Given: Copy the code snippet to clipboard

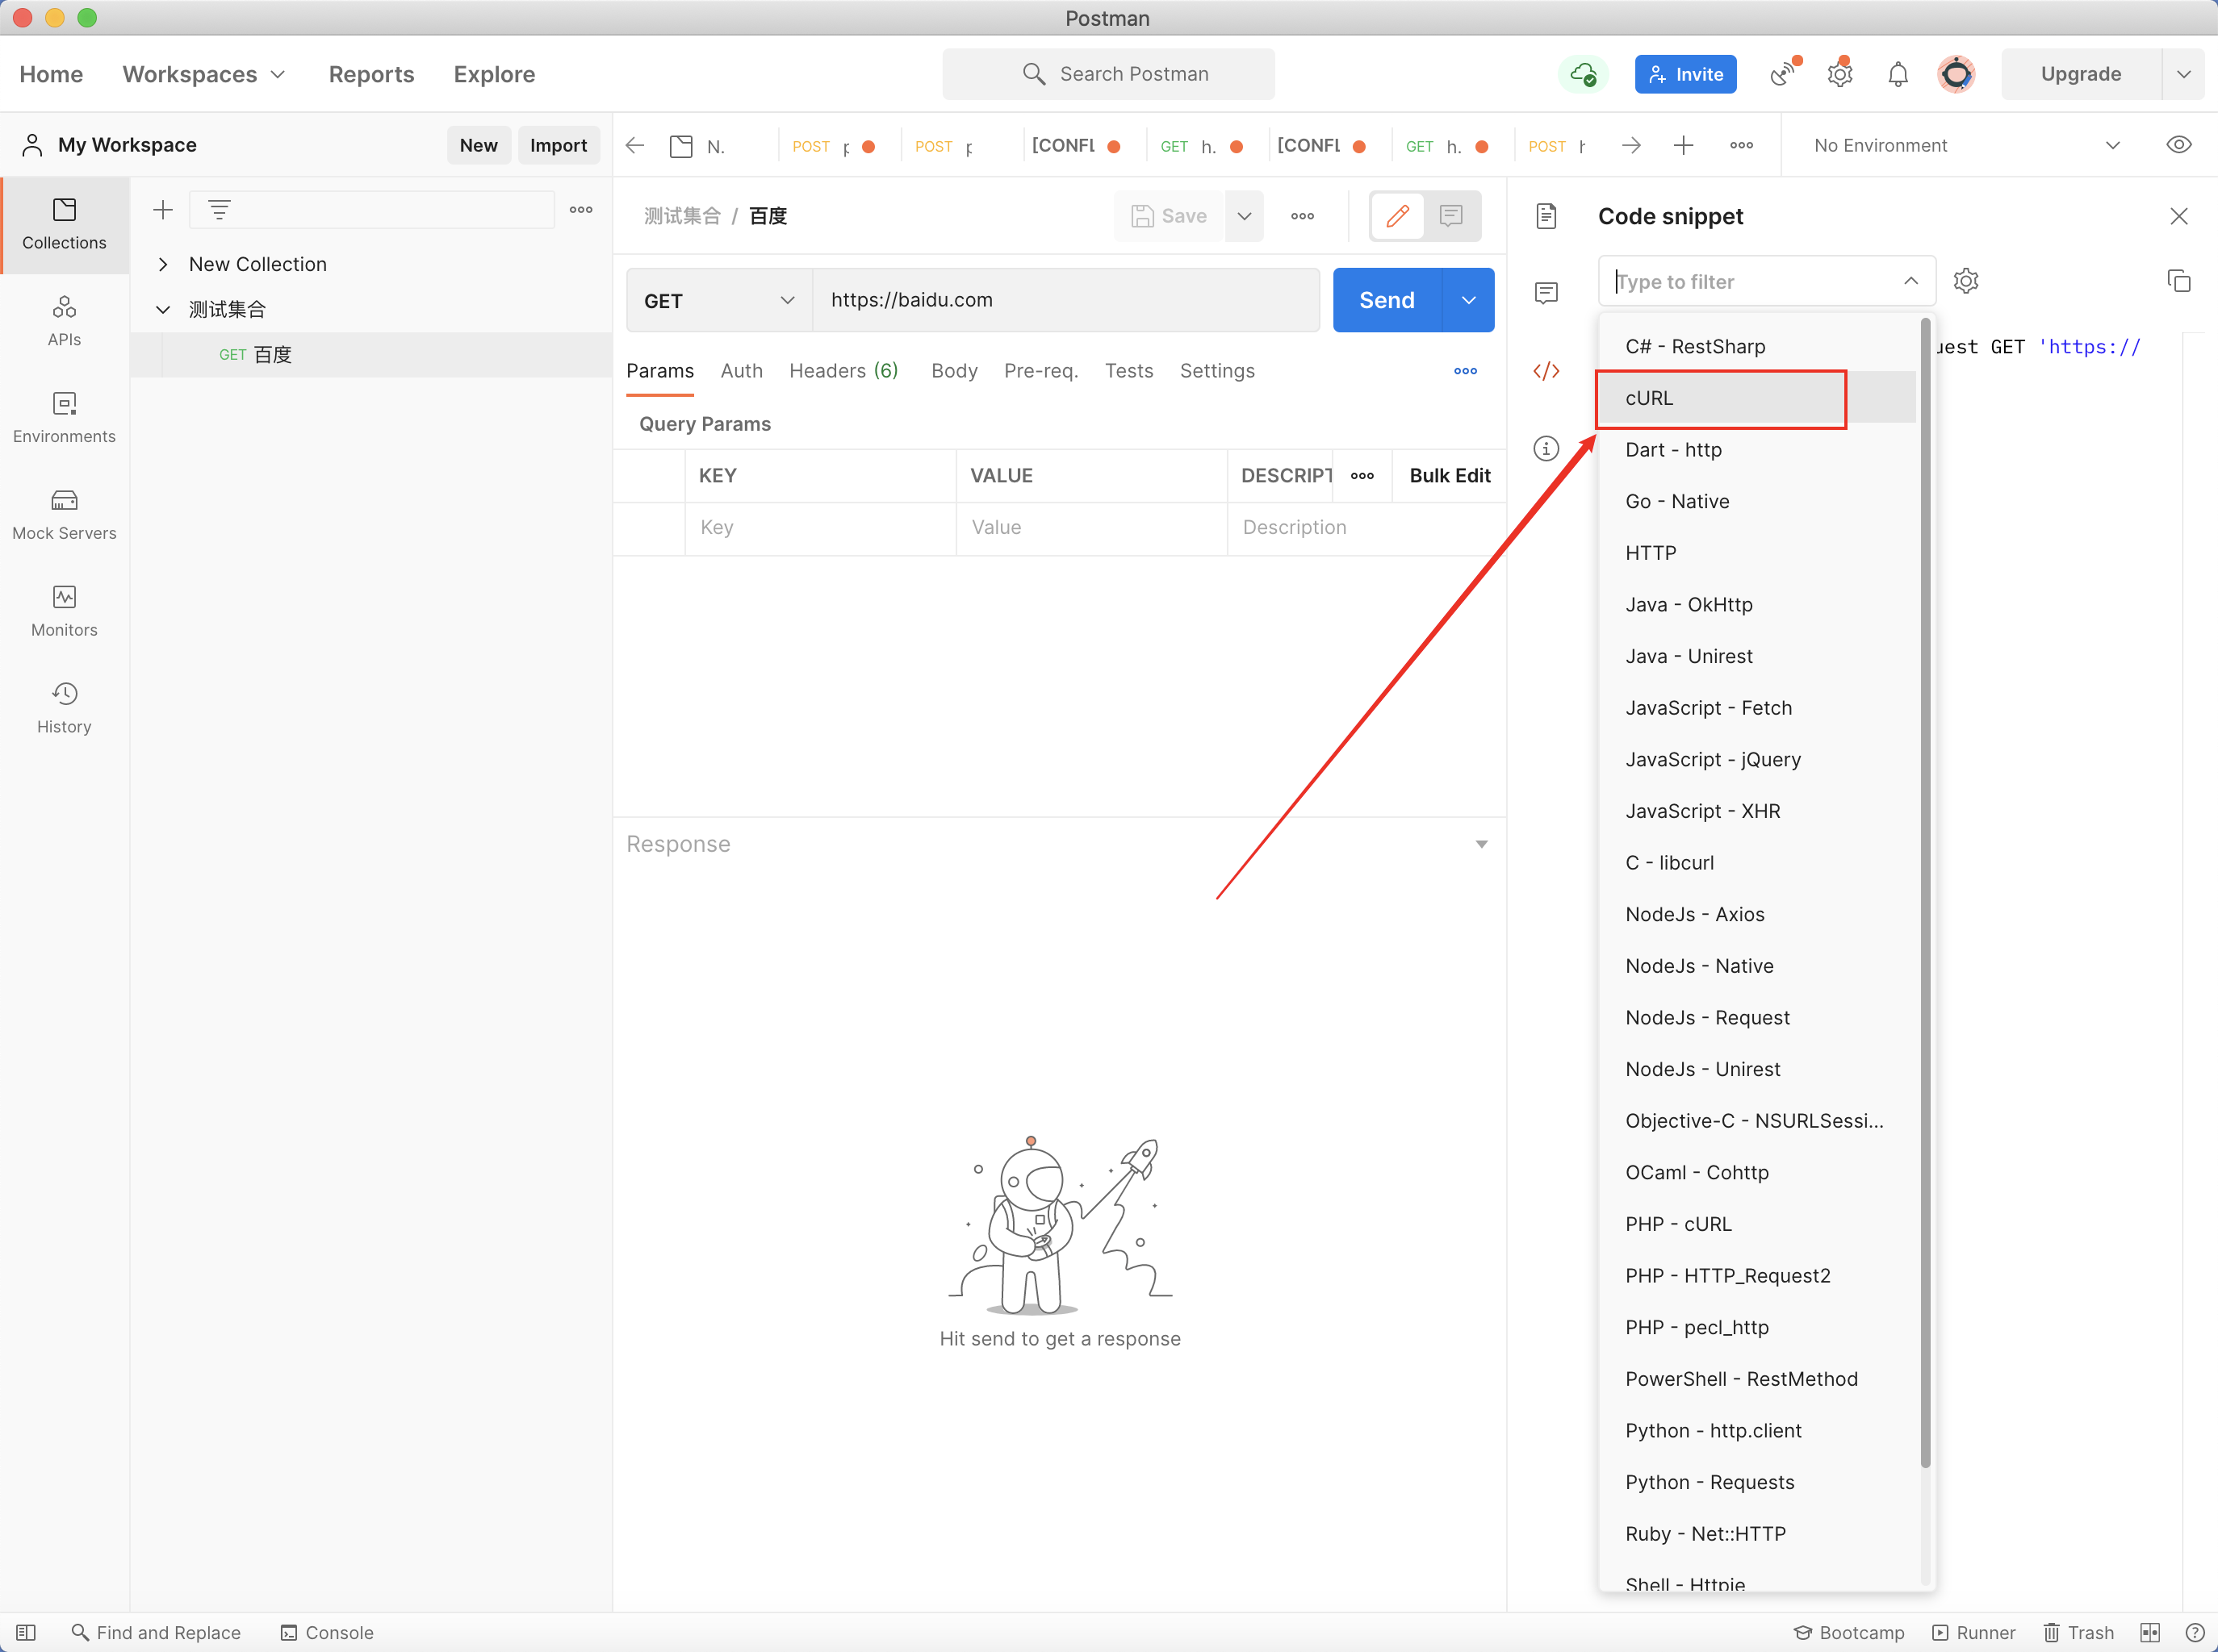Looking at the screenshot, I should click(x=2178, y=281).
